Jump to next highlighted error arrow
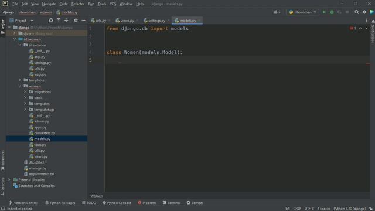375x211 pixels. click(366, 29)
